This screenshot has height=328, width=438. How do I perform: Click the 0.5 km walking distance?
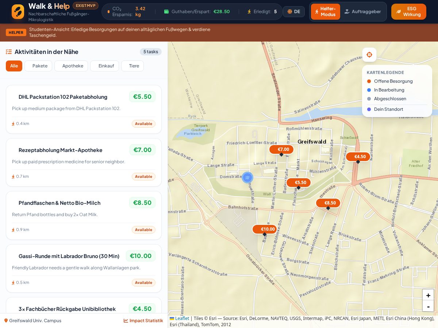[x=20, y=282]
